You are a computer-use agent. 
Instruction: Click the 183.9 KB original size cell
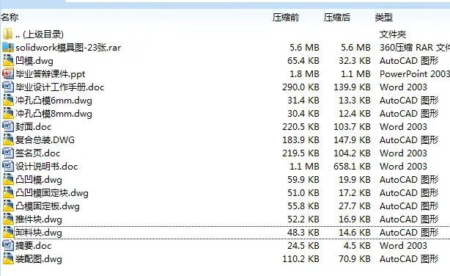300,140
